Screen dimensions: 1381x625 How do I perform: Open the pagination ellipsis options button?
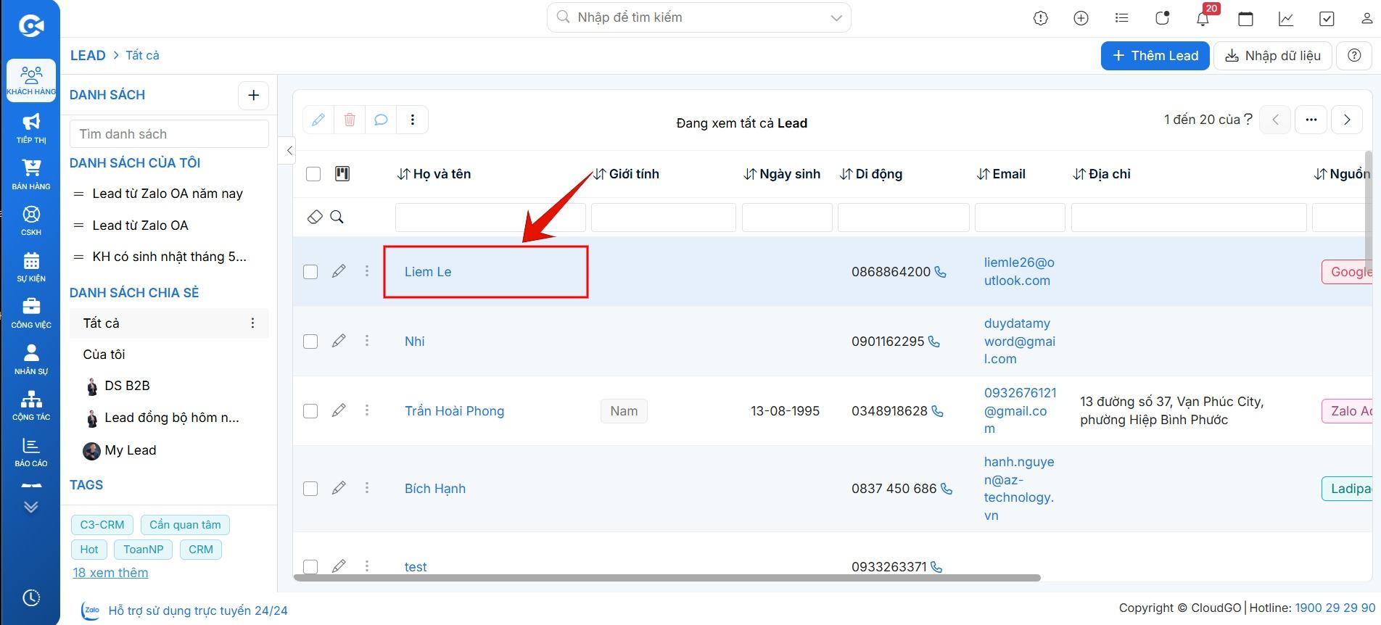(1311, 120)
